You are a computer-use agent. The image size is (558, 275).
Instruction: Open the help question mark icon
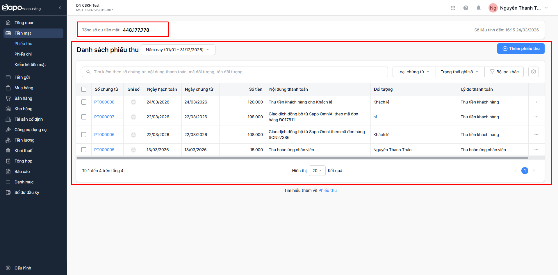coord(466,8)
